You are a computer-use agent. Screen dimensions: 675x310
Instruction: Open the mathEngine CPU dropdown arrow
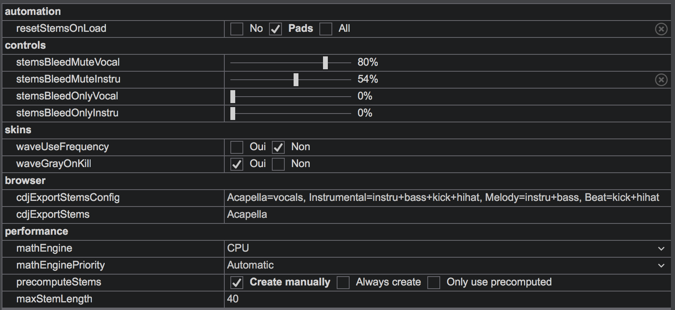(661, 249)
